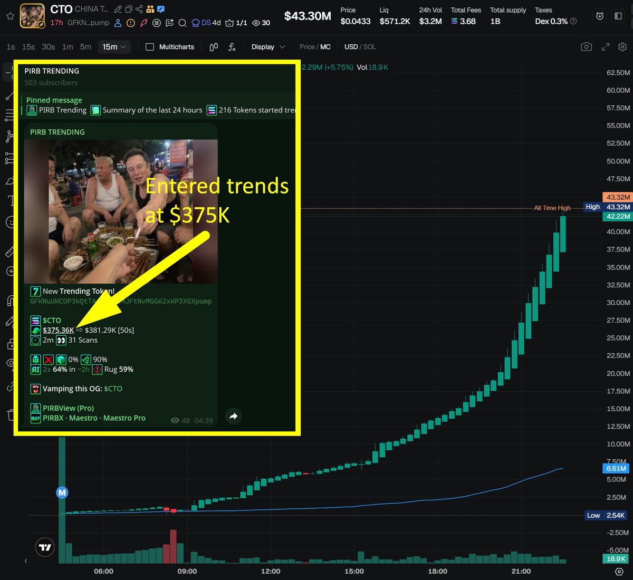Click the magnifier search icon in token row
The height and width of the screenshot is (580, 633).
pos(183,23)
